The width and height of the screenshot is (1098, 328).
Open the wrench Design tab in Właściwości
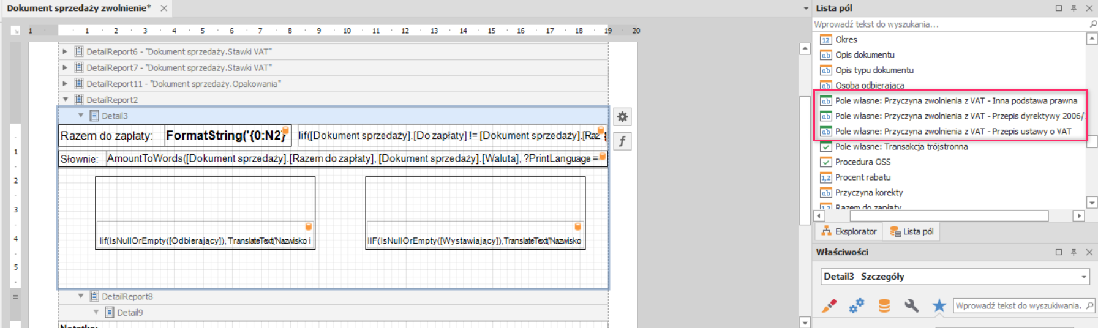tap(912, 305)
